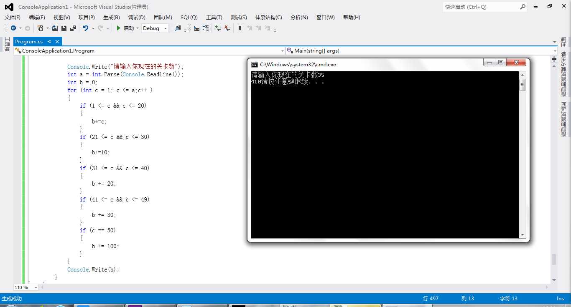Open the 视图(V) menu
This screenshot has height=307, width=571.
point(62,18)
